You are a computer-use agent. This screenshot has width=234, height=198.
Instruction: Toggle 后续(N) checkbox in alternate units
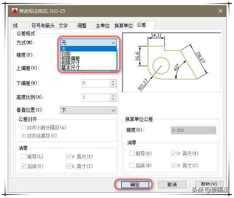coord(132,166)
